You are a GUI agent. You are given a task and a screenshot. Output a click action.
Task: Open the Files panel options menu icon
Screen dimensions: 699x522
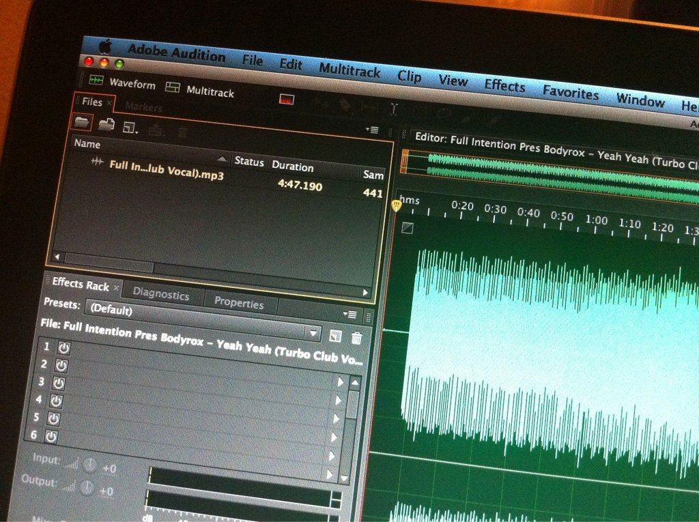372,130
